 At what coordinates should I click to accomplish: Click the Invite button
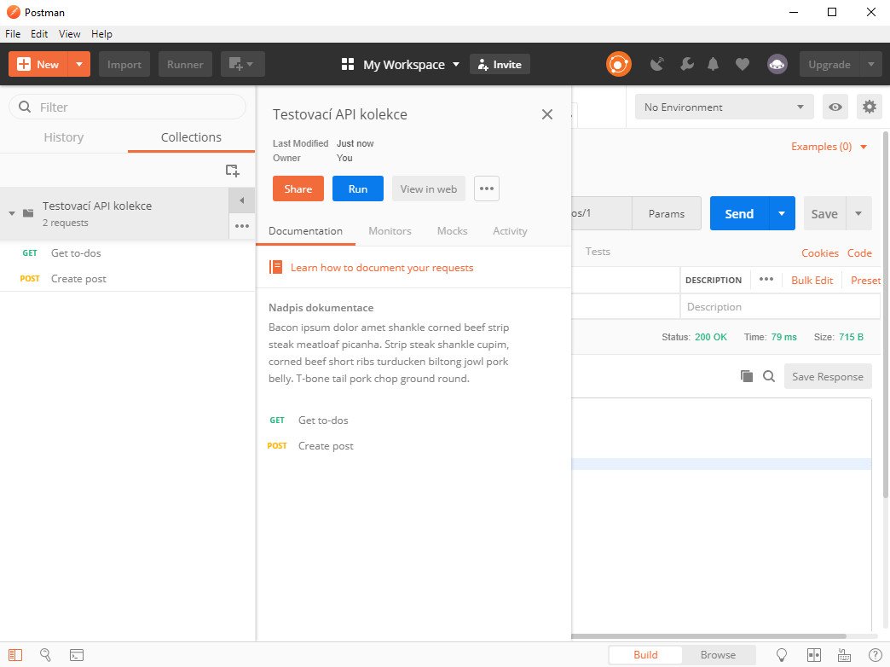pyautogui.click(x=500, y=64)
